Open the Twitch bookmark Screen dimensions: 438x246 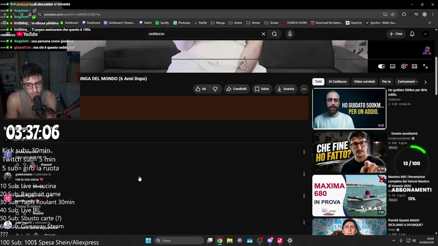click(145, 23)
